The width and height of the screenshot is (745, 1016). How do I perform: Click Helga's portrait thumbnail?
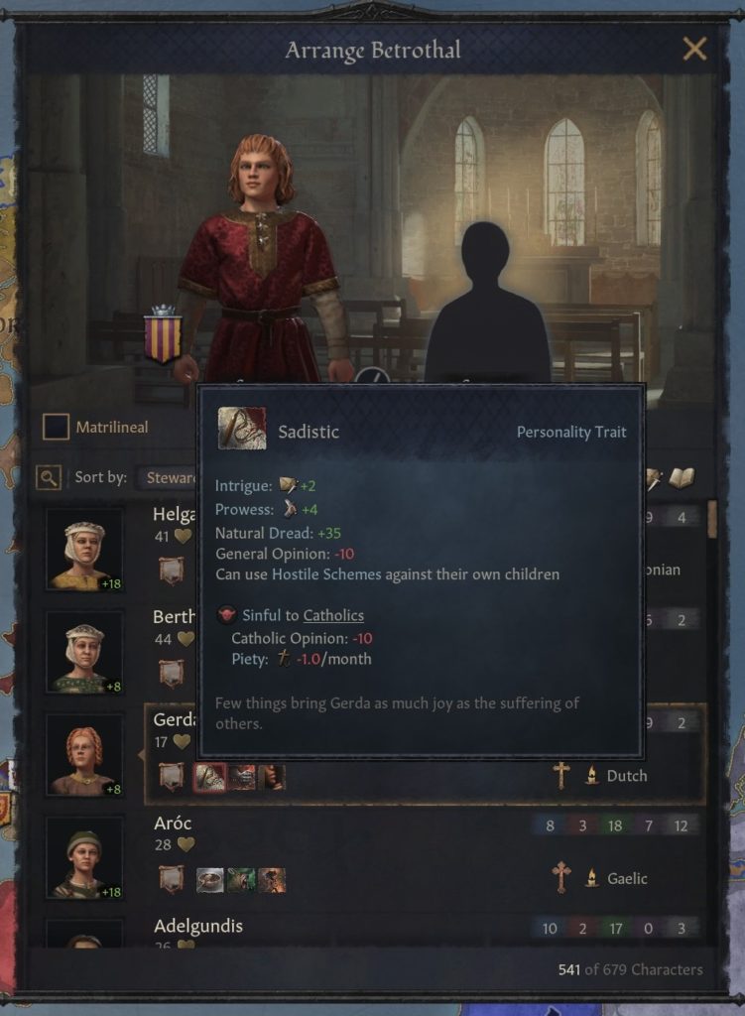pyautogui.click(x=84, y=550)
